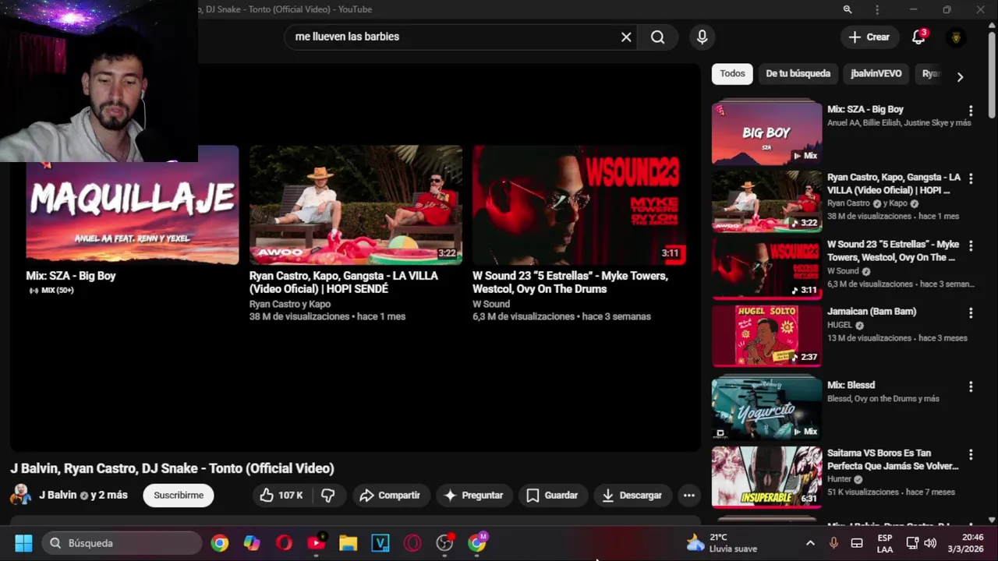The height and width of the screenshot is (561, 998).
Task: Open more actions three-dot button
Action: click(x=688, y=495)
